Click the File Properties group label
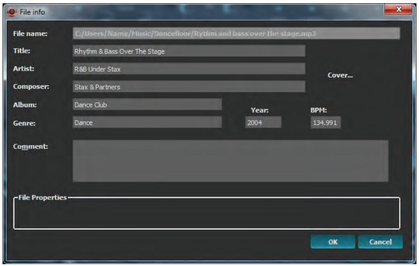The width and height of the screenshot is (419, 266). coord(42,198)
